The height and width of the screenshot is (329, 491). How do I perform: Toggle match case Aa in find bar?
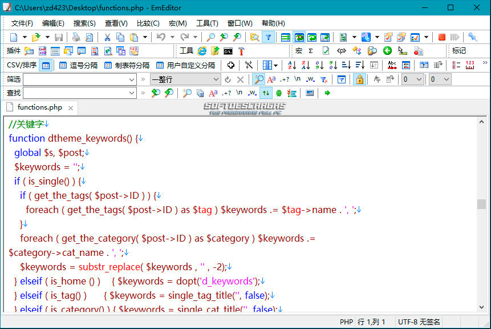[x=213, y=93]
